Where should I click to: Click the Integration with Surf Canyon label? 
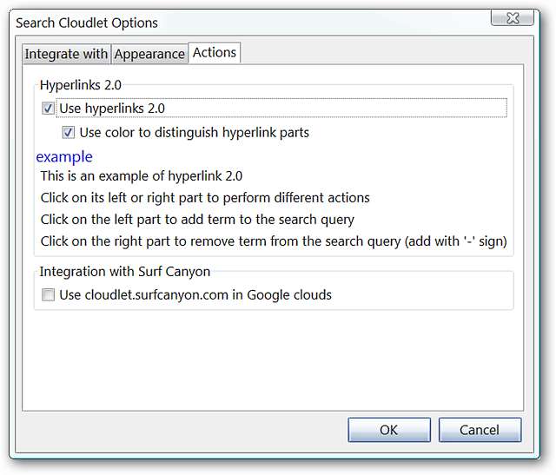124,272
